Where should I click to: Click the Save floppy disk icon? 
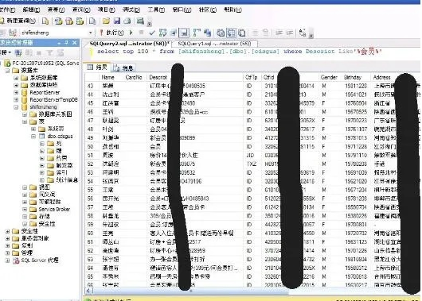[x=117, y=21]
